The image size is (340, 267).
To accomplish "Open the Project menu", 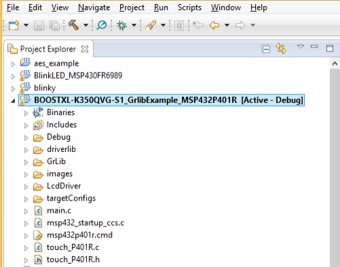I will (x=132, y=7).
